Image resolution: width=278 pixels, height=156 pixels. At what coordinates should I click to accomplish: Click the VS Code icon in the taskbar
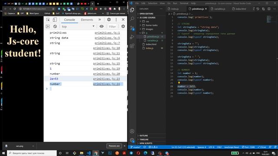click(x=89, y=153)
